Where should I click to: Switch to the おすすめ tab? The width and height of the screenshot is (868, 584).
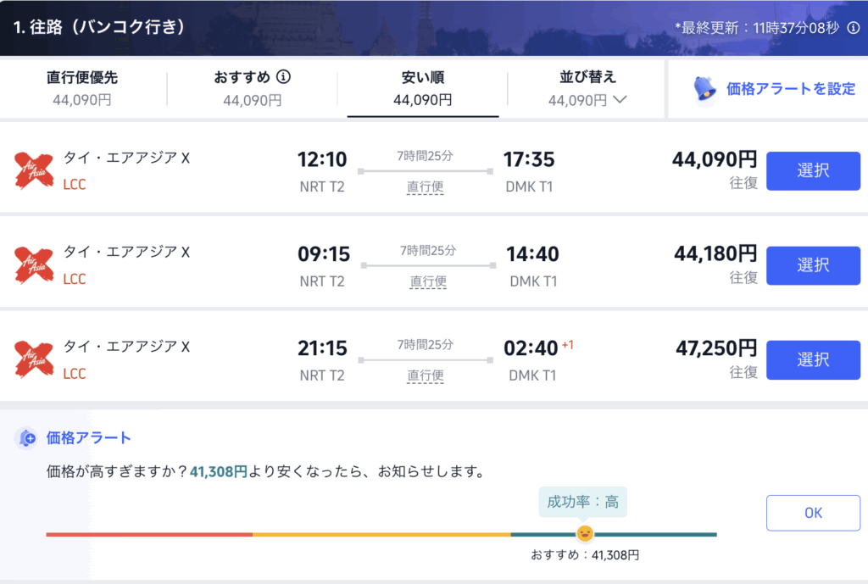(252, 88)
